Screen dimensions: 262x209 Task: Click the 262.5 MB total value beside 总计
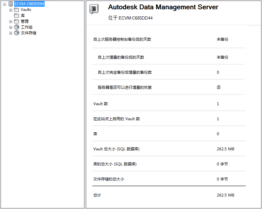click(225, 195)
